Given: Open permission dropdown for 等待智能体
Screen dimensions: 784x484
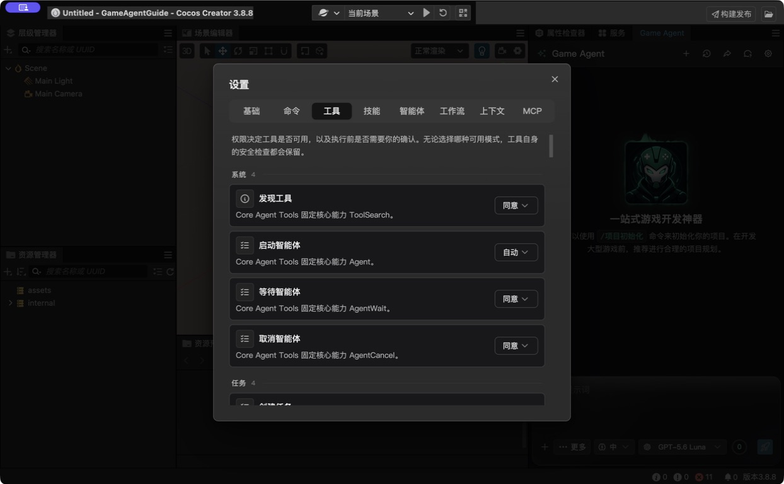Looking at the screenshot, I should click(516, 299).
